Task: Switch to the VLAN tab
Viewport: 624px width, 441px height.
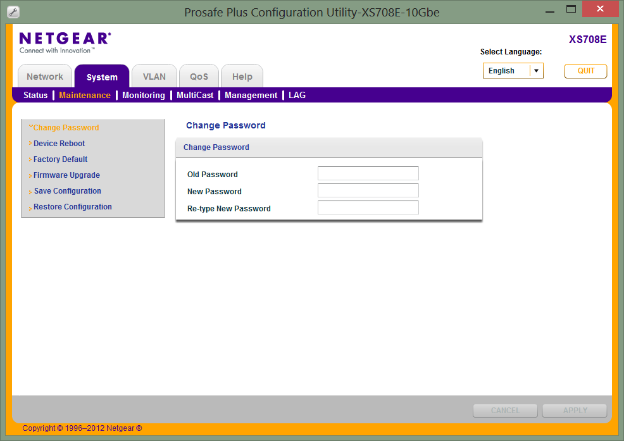Action: tap(154, 77)
